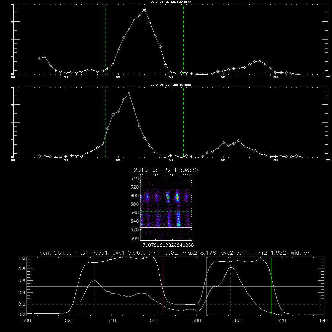Click heatmap y-axis label '540'
This screenshot has height=332, width=332.
(x=135, y=221)
